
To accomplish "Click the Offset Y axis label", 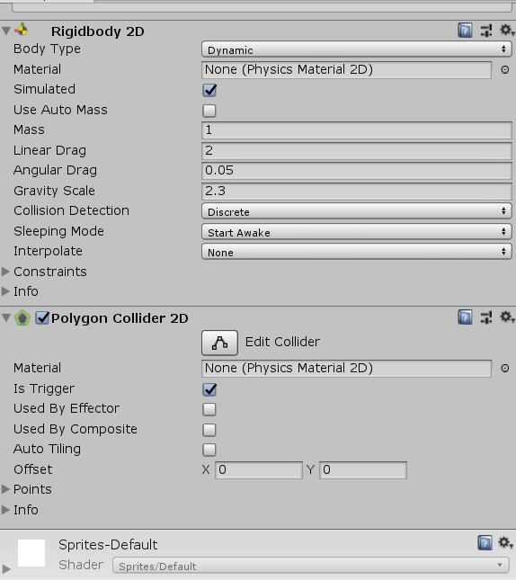I will coord(311,469).
